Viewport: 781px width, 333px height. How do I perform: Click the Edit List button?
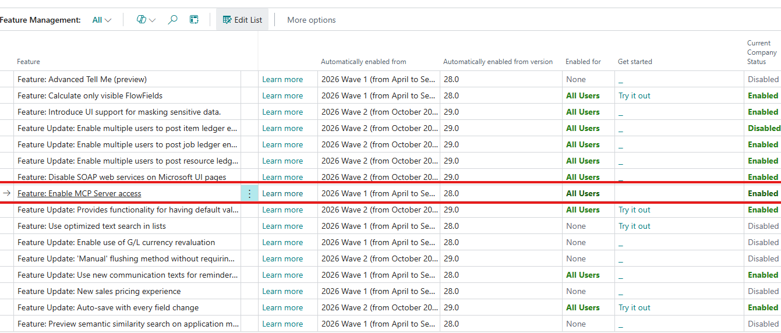(242, 20)
